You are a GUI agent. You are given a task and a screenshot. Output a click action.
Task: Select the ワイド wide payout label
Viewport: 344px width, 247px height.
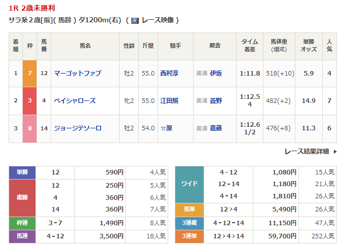pos(189,184)
